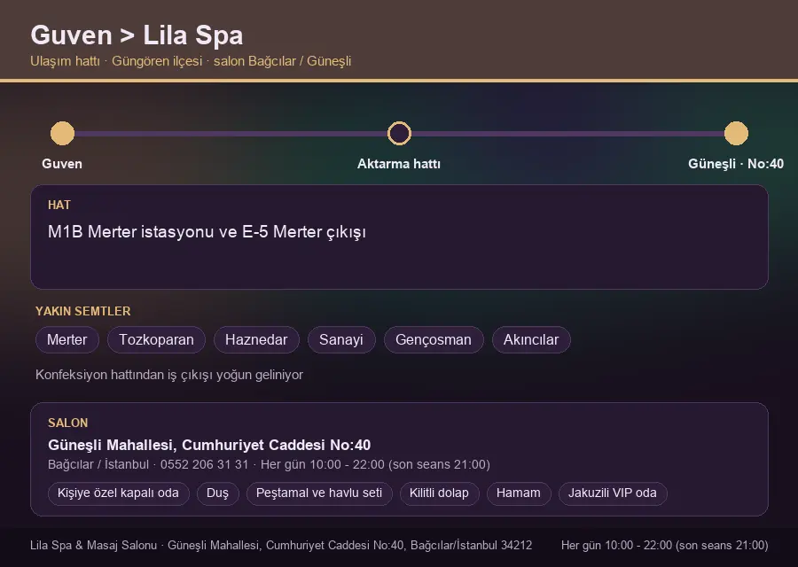Click 'Konfeksiyon hattından iş çıkışı yoğun geliniyor'

point(169,375)
